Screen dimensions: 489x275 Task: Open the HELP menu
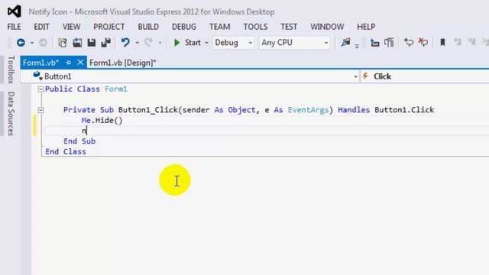pos(366,27)
